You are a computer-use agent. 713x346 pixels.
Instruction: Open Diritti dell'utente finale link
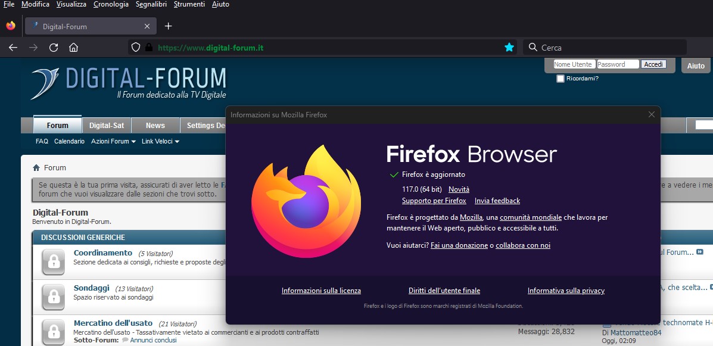[444, 291]
